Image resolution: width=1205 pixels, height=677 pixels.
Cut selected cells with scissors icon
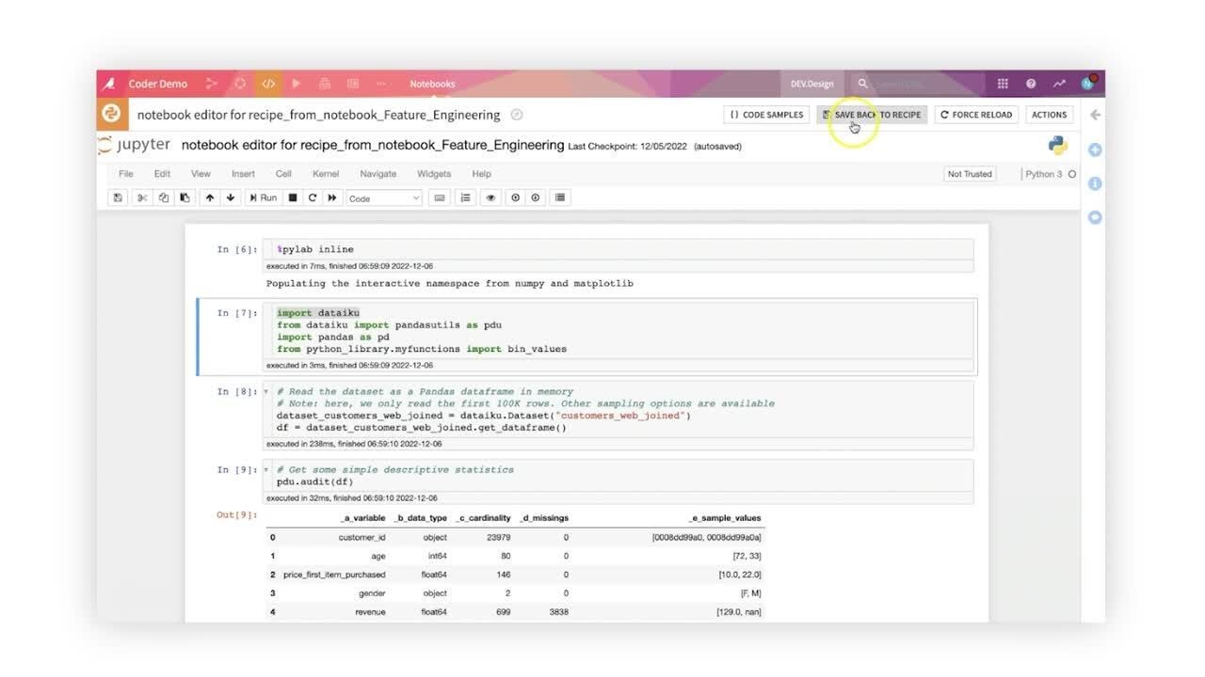pos(142,197)
